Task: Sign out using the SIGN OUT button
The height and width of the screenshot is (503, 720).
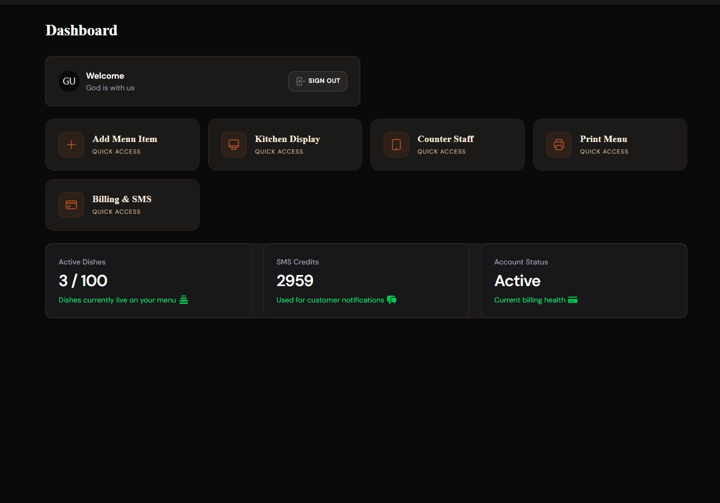Action: point(318,81)
